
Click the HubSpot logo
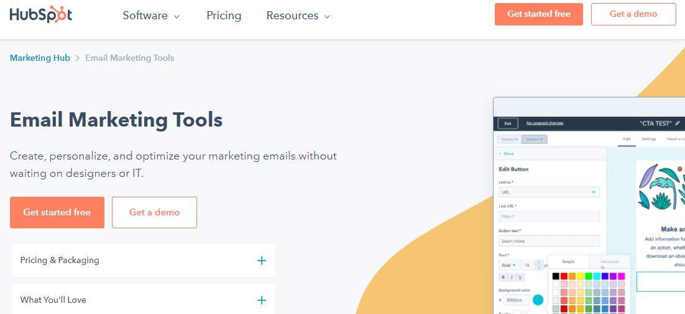pyautogui.click(x=40, y=15)
